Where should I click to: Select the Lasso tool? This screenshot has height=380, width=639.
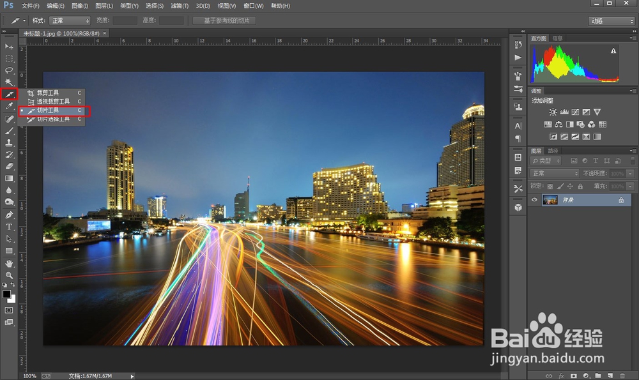(x=9, y=70)
